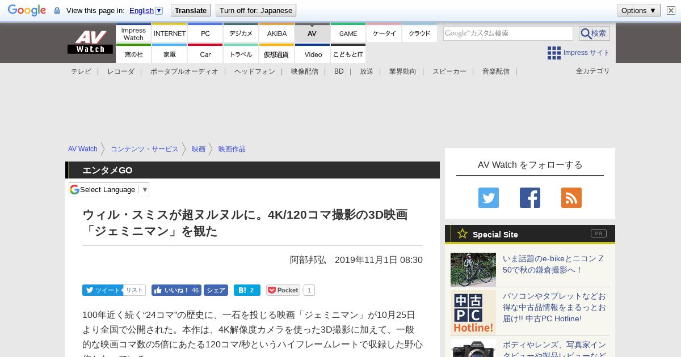Open the e-bike and Nikon Z50 thumbnail
Screen dimensions: 681x357
coord(473,270)
